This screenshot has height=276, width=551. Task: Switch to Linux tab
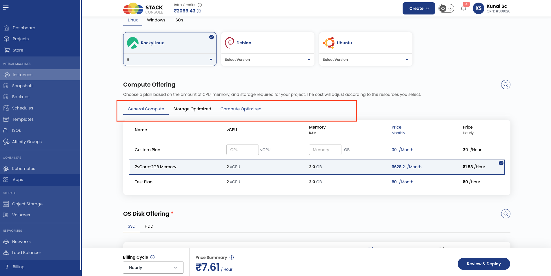coord(133,20)
